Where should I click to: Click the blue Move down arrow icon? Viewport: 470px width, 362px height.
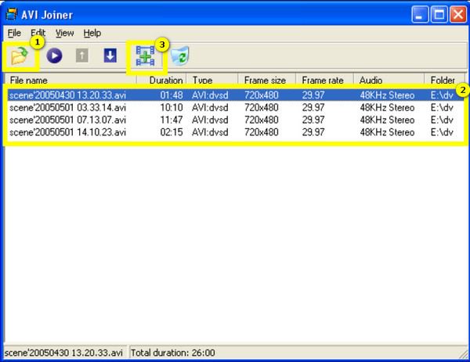110,56
